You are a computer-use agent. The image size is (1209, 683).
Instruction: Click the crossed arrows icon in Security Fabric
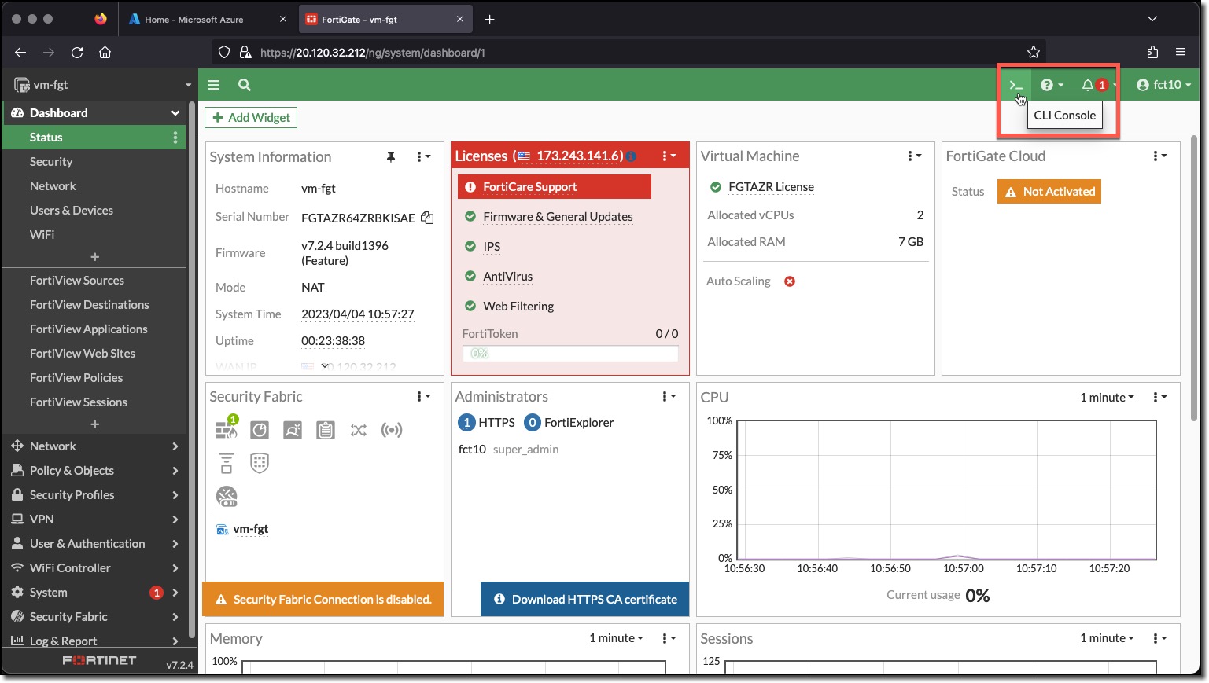point(359,430)
